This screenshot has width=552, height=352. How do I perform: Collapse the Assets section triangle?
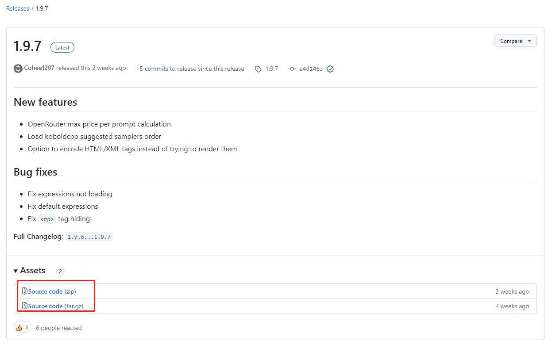(16, 271)
